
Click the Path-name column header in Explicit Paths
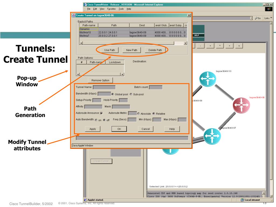pos(89,25)
